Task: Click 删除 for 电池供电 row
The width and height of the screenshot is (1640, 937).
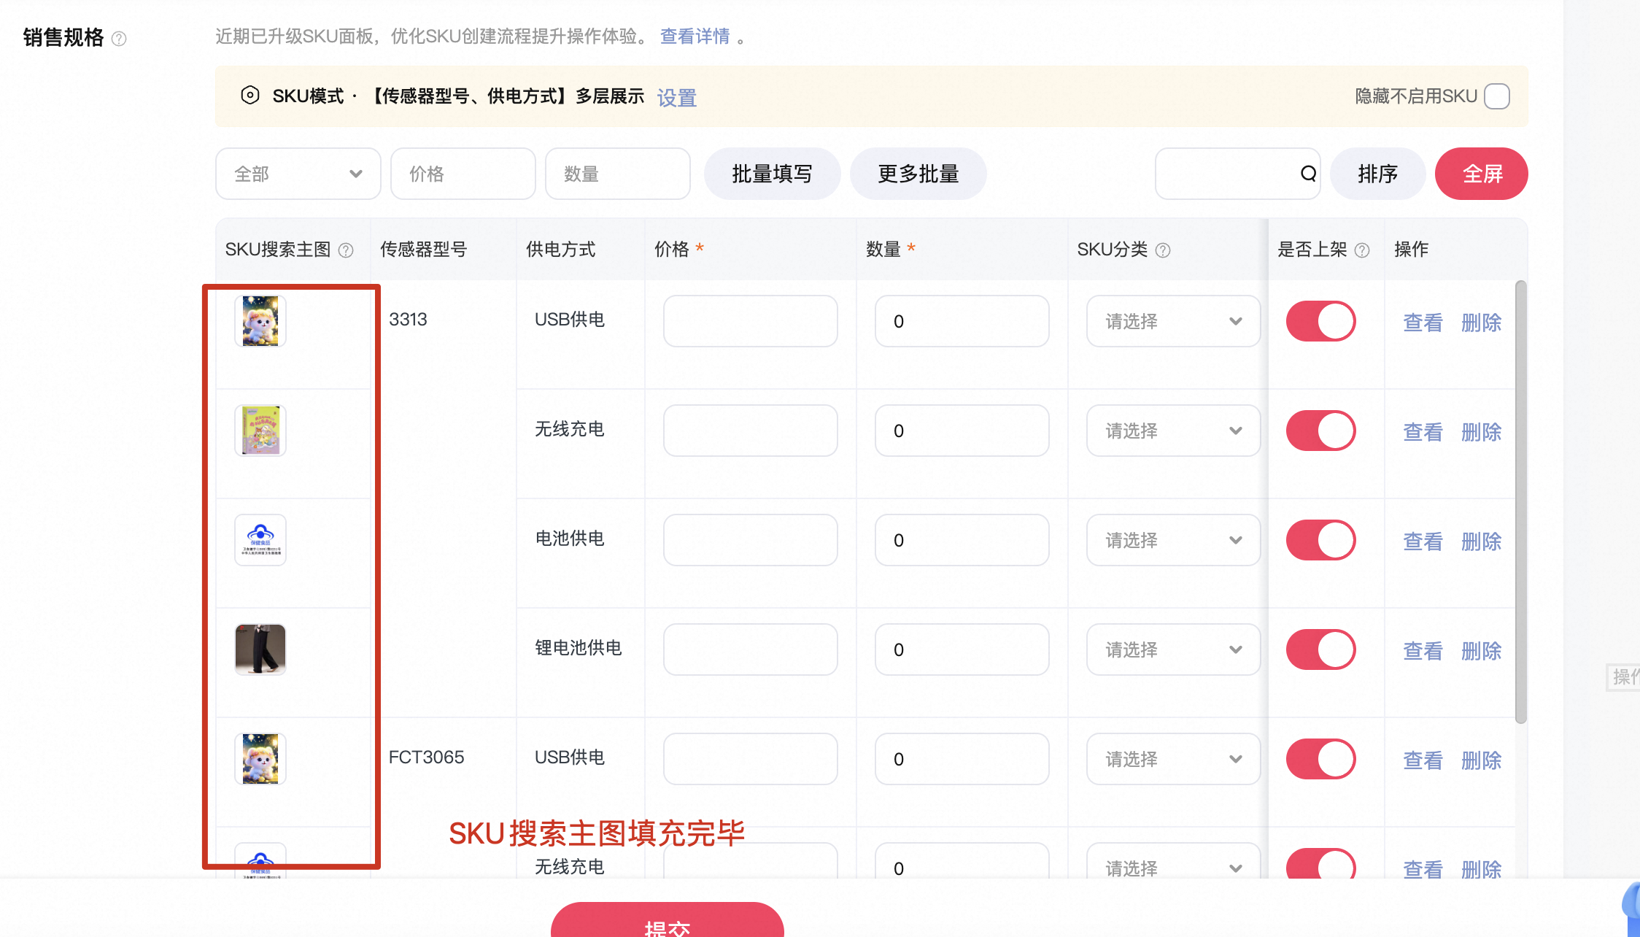Action: click(x=1482, y=541)
